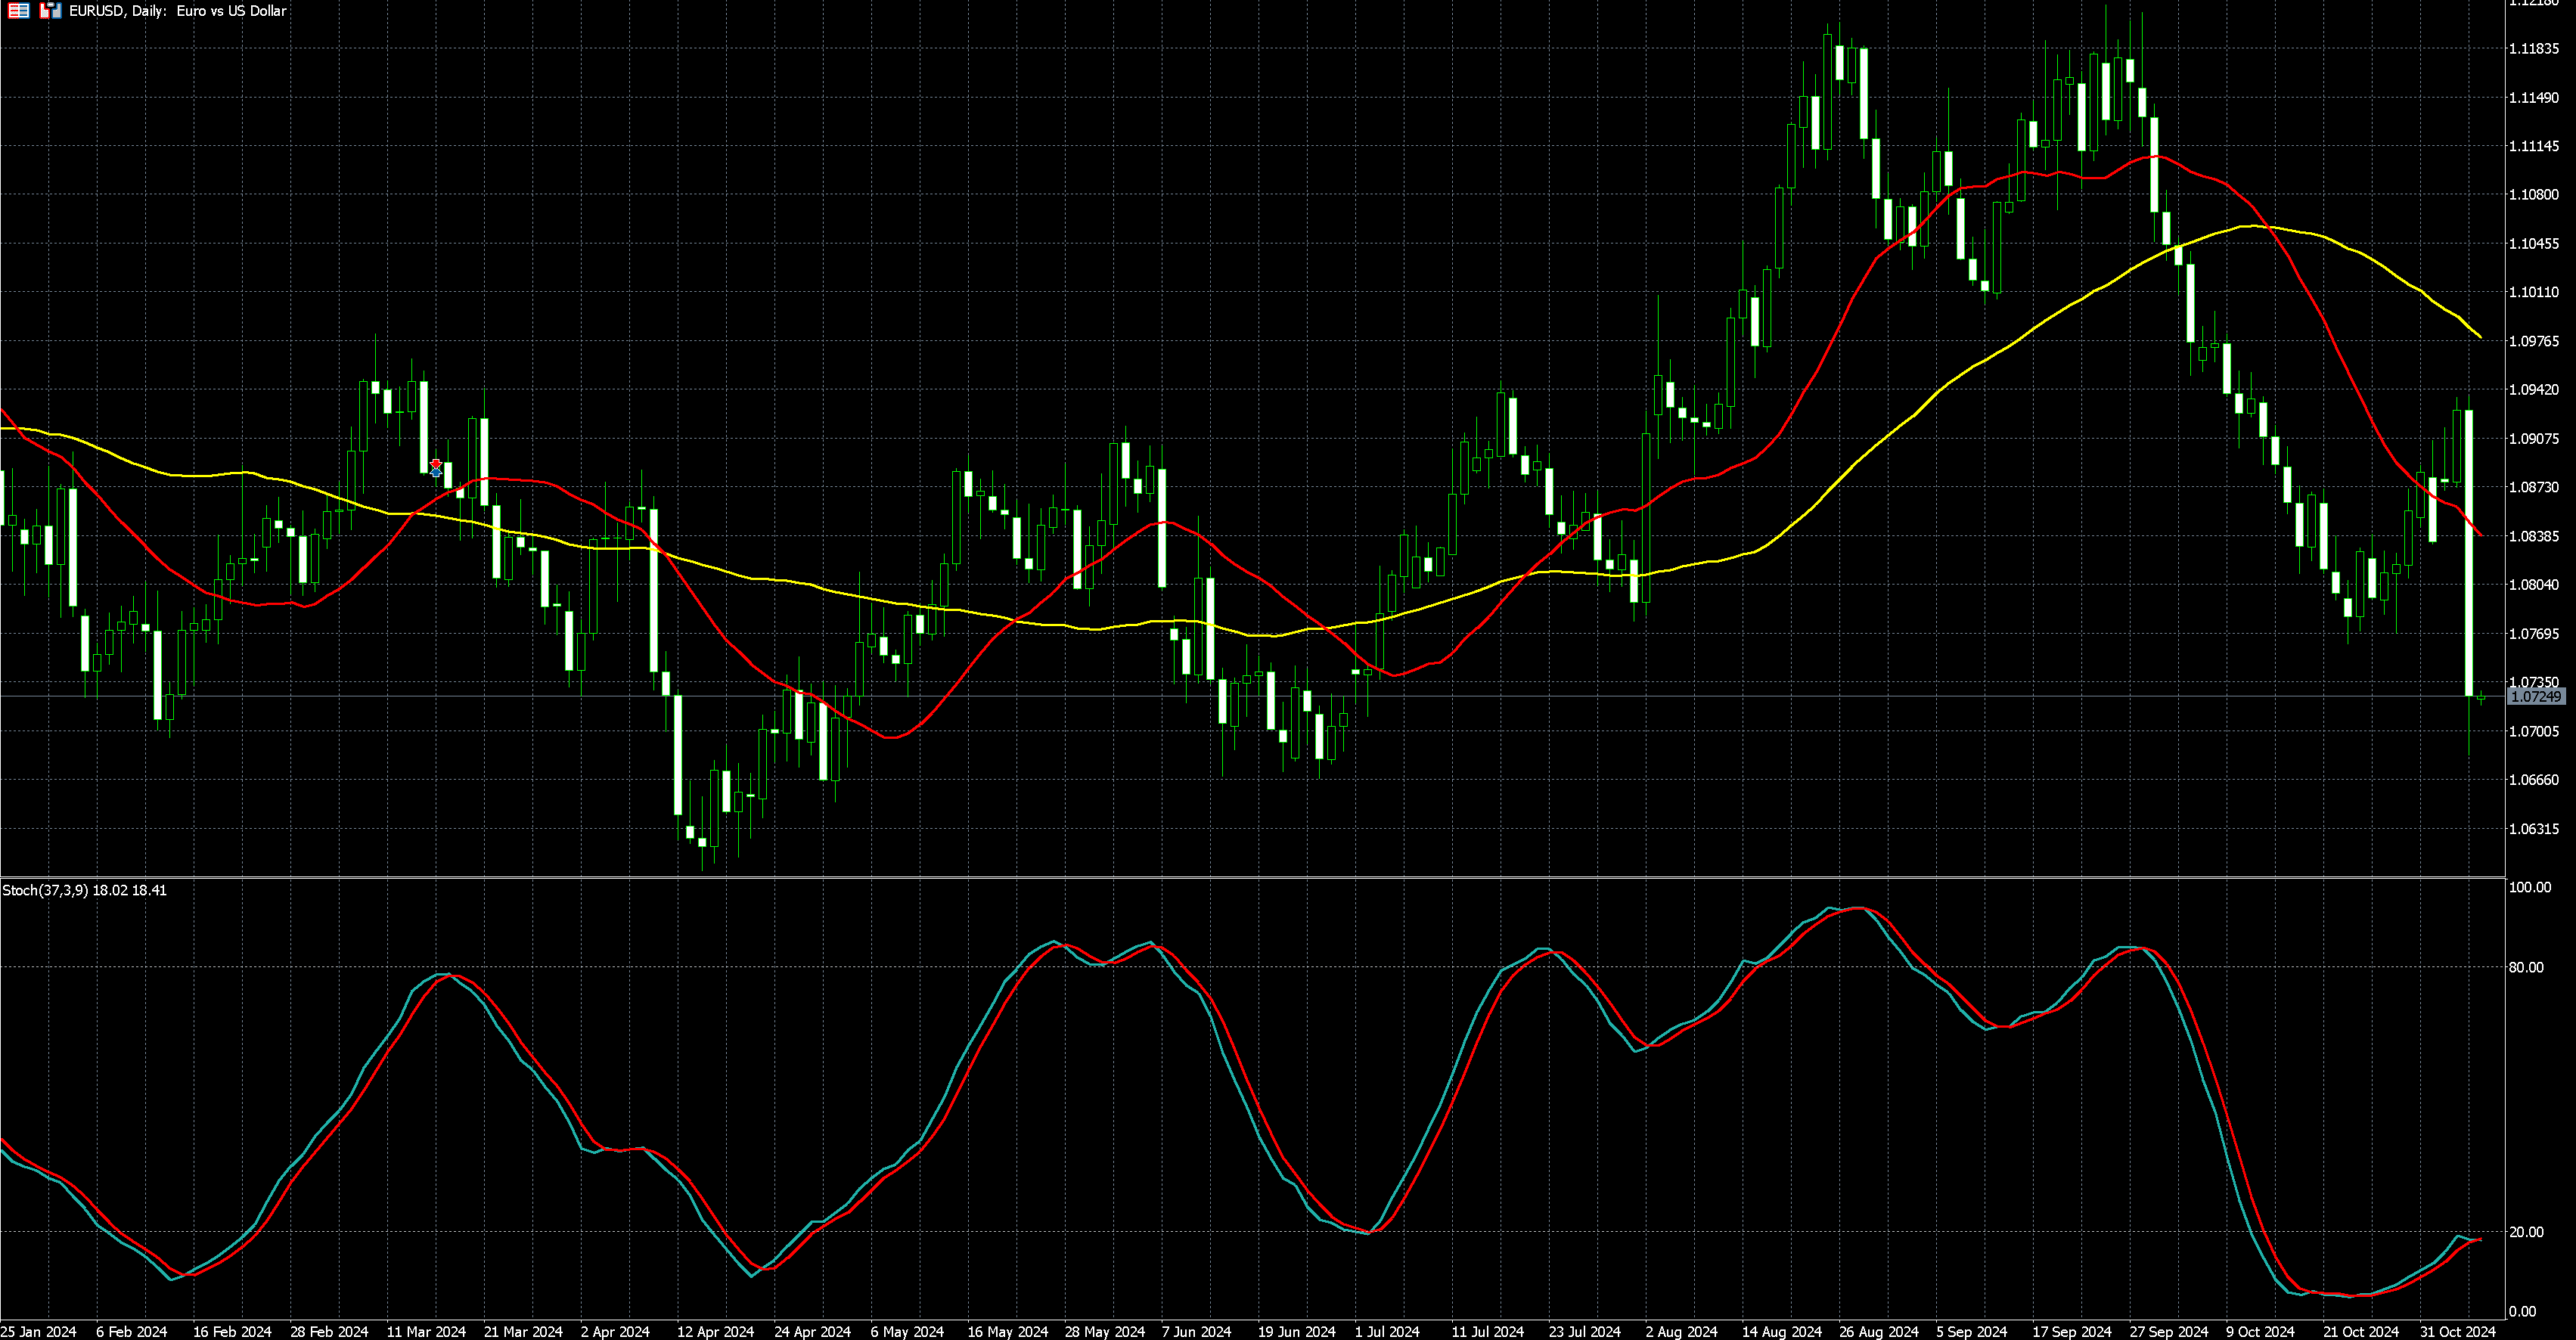Click the 1 Jul 2024 date label
Viewport: 2576px width, 1340px height.
click(x=1386, y=1332)
